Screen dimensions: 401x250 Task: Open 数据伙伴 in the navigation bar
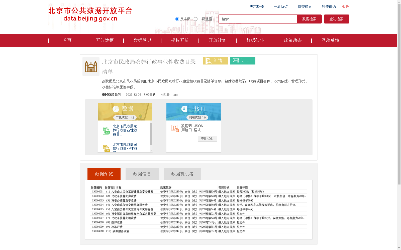pyautogui.click(x=255, y=40)
